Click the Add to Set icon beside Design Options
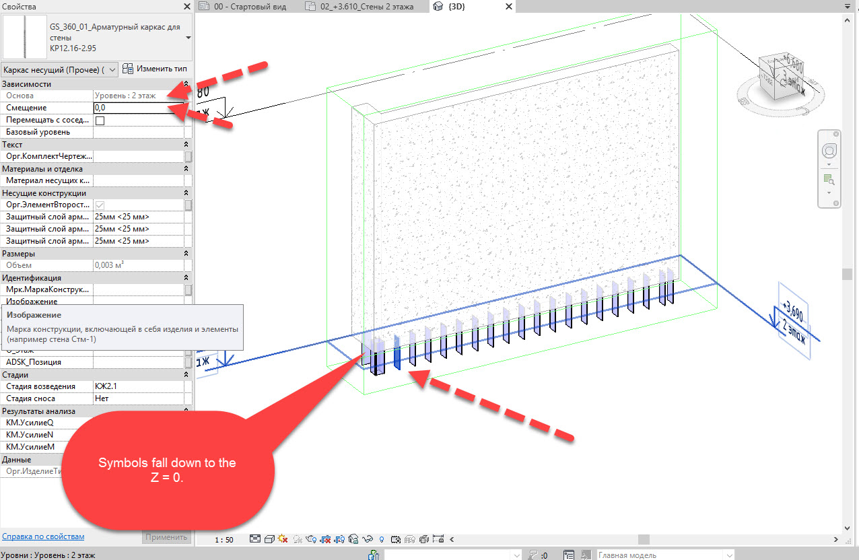Screen dimensions: 859x560 (x=586, y=555)
